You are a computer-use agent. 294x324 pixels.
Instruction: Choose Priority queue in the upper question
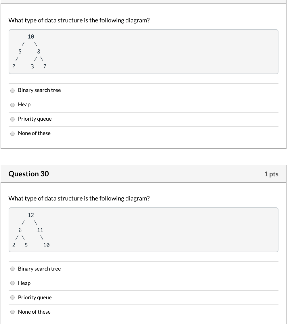[12, 119]
